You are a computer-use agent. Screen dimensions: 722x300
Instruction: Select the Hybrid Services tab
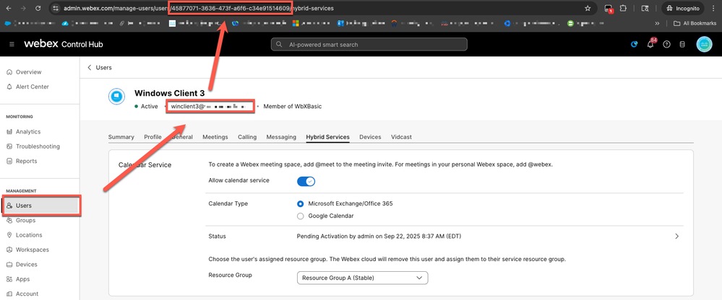(328, 137)
